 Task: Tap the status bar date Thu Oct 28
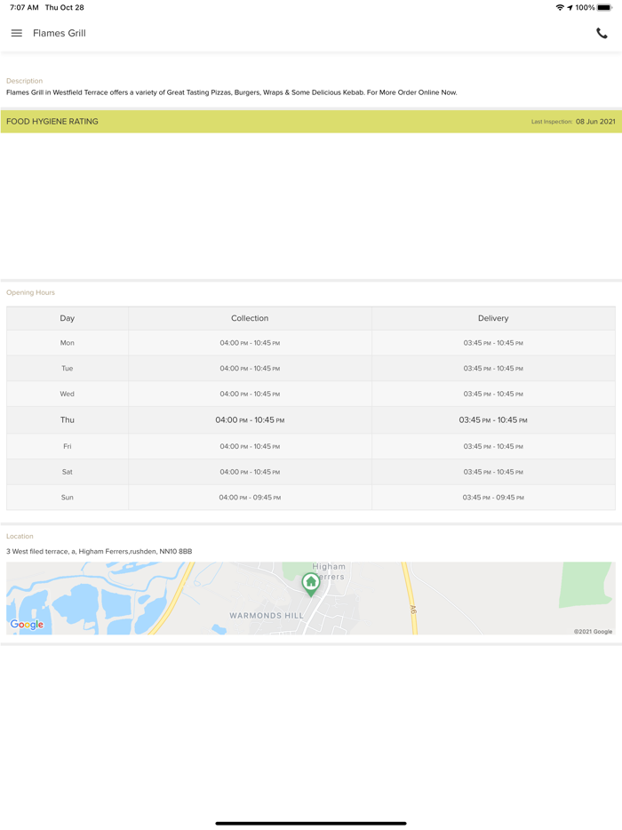(x=65, y=7)
